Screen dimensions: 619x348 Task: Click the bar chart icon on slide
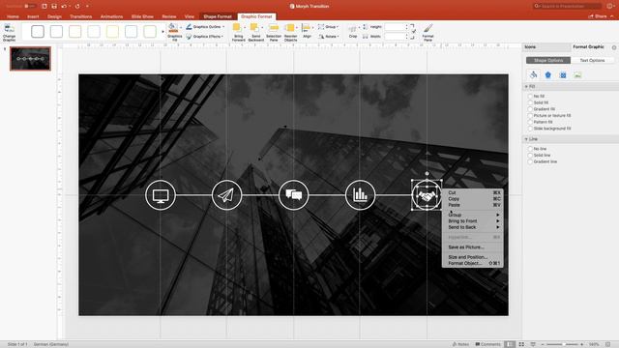tap(360, 195)
